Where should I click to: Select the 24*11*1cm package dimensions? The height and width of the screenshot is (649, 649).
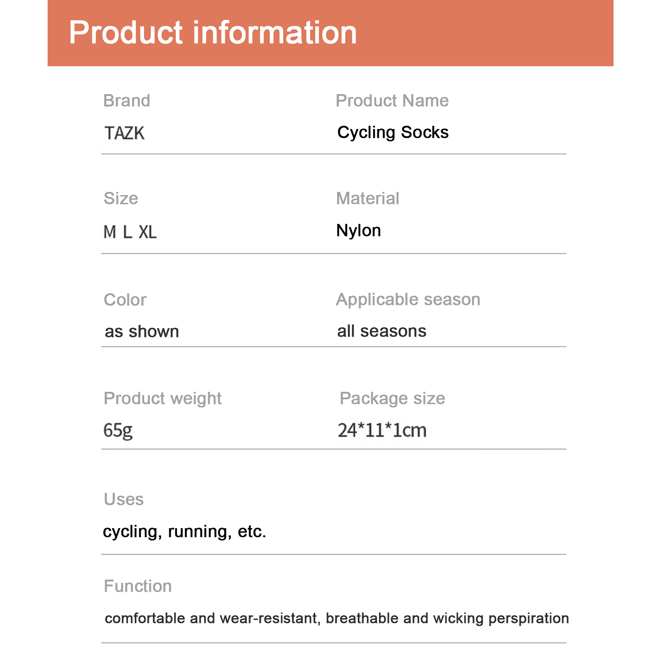coord(382,430)
